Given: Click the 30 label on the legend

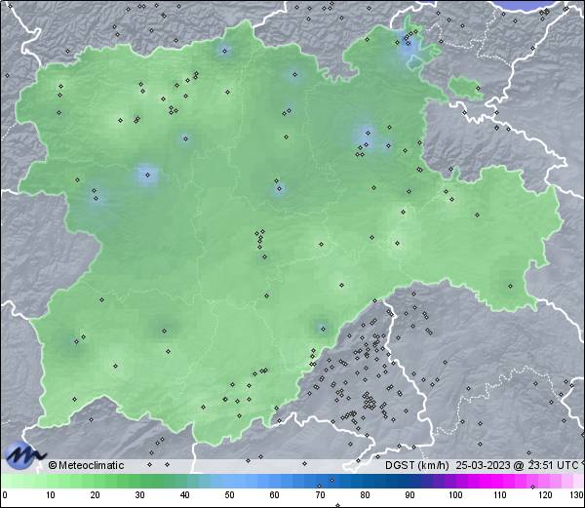Looking at the screenshot, I should [x=139, y=496].
